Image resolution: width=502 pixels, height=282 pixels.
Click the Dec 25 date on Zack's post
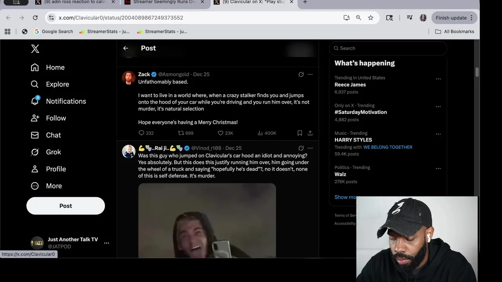[201, 74]
